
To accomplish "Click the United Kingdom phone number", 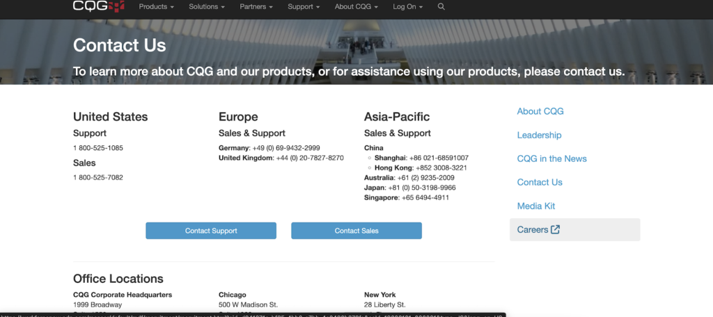I will tap(310, 158).
